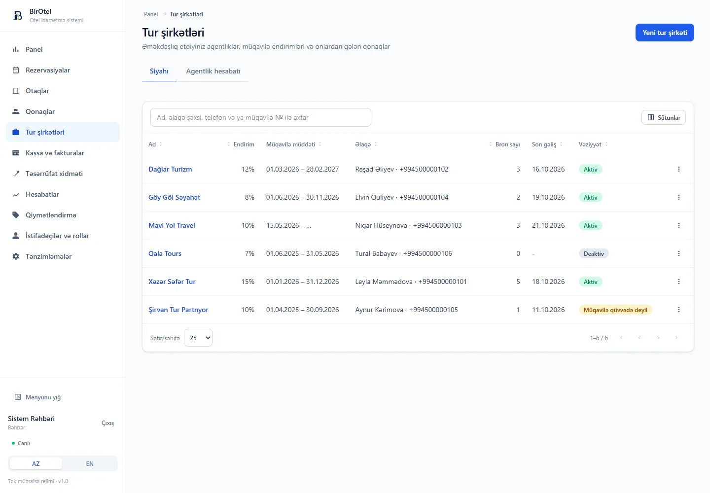Click Panel in the breadcrumb
Viewport: 710px width, 493px height.
(151, 14)
